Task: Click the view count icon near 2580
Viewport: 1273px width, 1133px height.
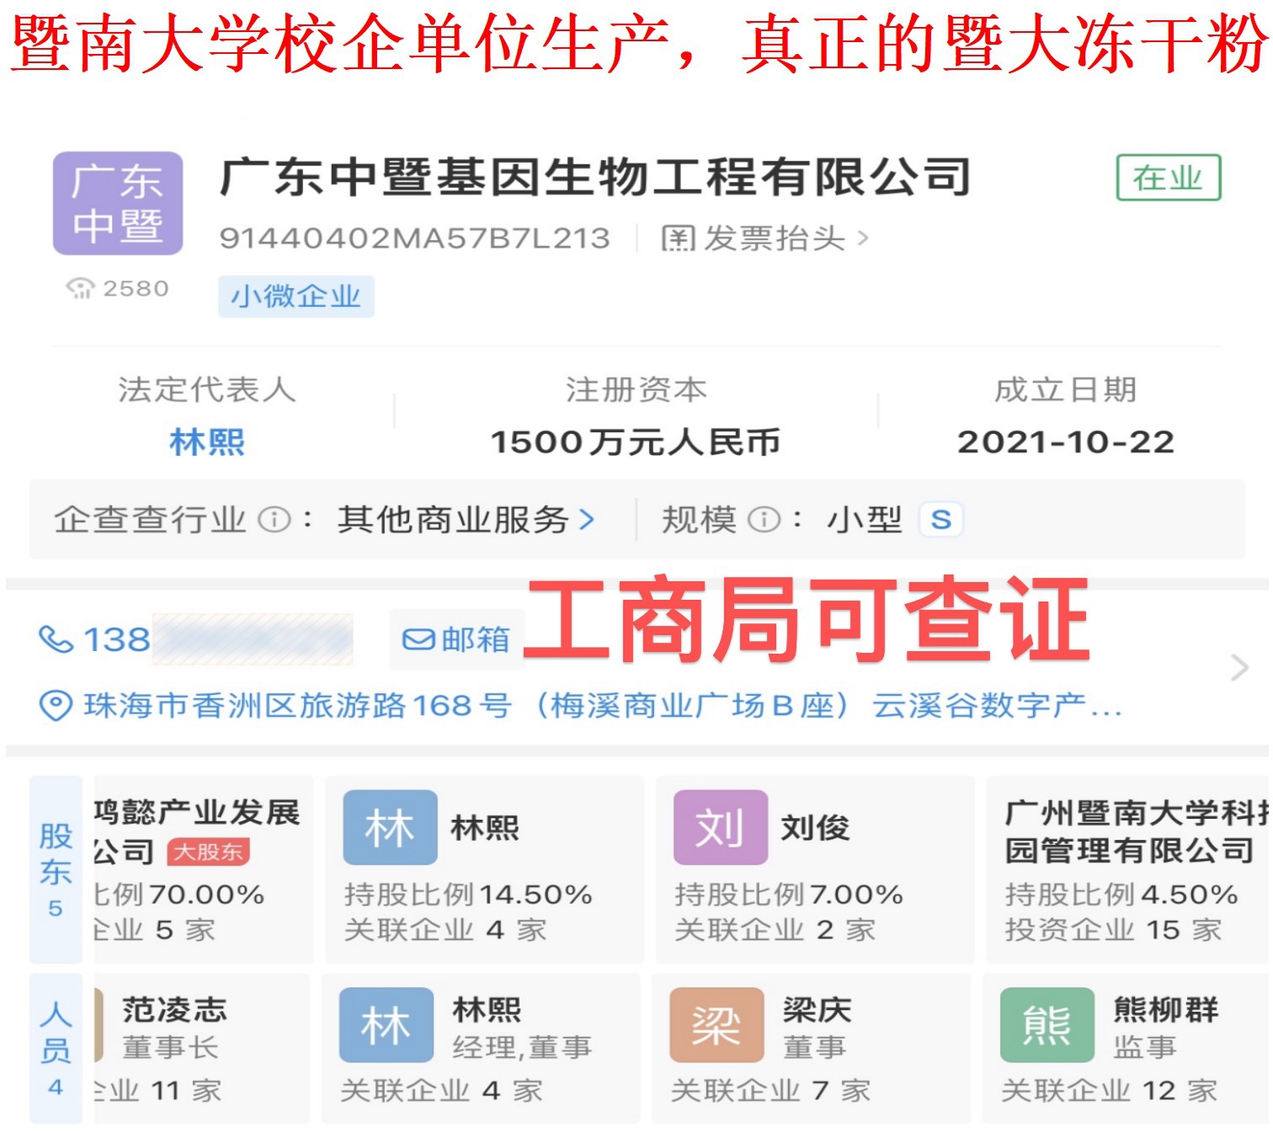Action: (x=80, y=289)
